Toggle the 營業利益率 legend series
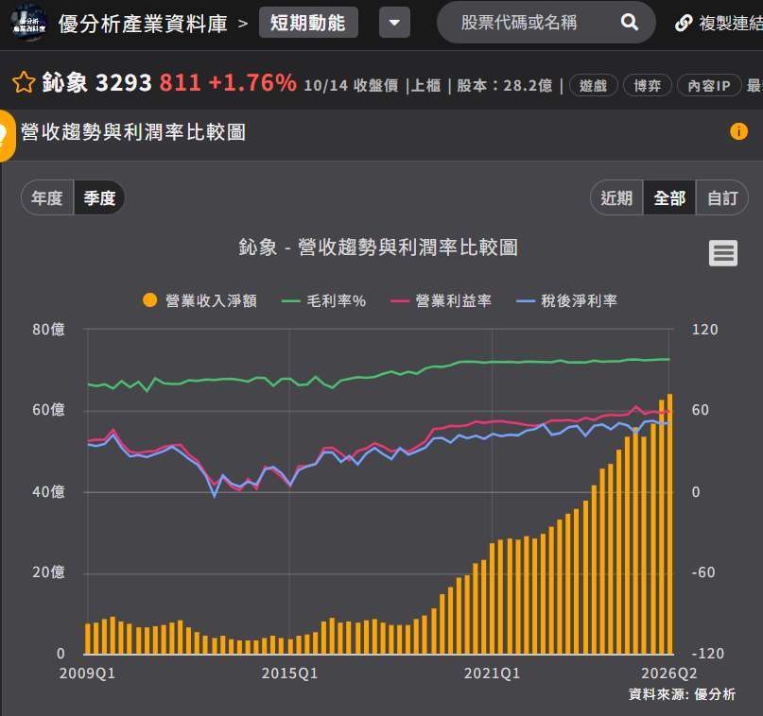Image resolution: width=763 pixels, height=716 pixels. click(441, 301)
